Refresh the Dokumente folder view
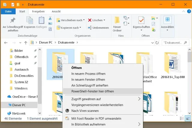This screenshot has height=128, width=192. coord(157,43)
